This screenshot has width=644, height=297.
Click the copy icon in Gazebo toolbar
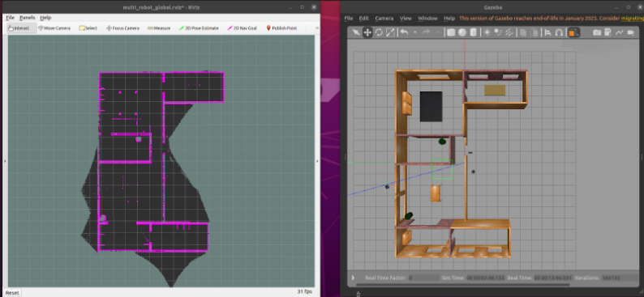point(523,32)
